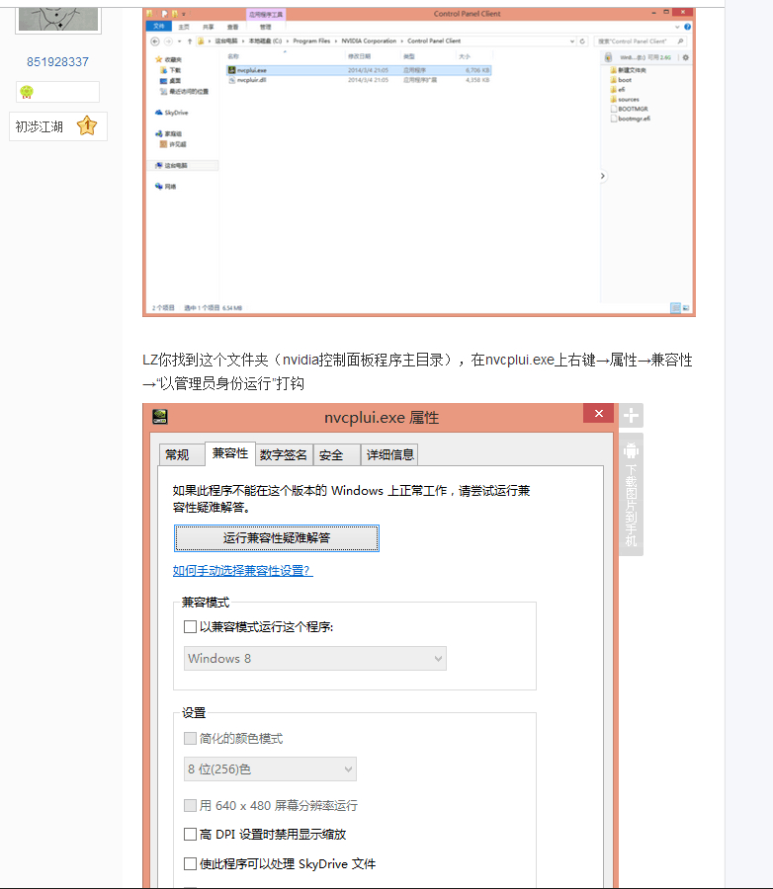
Task: Switch Explorer to large icons view
Action: [x=686, y=308]
